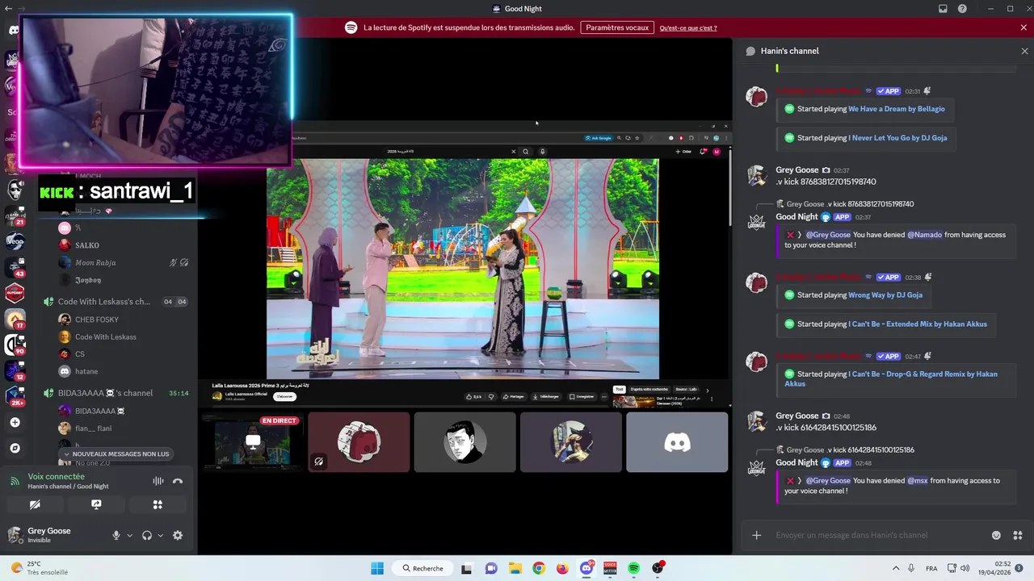1034x581 pixels.
Task: Open Spotify from the taskbar
Action: pos(634,568)
